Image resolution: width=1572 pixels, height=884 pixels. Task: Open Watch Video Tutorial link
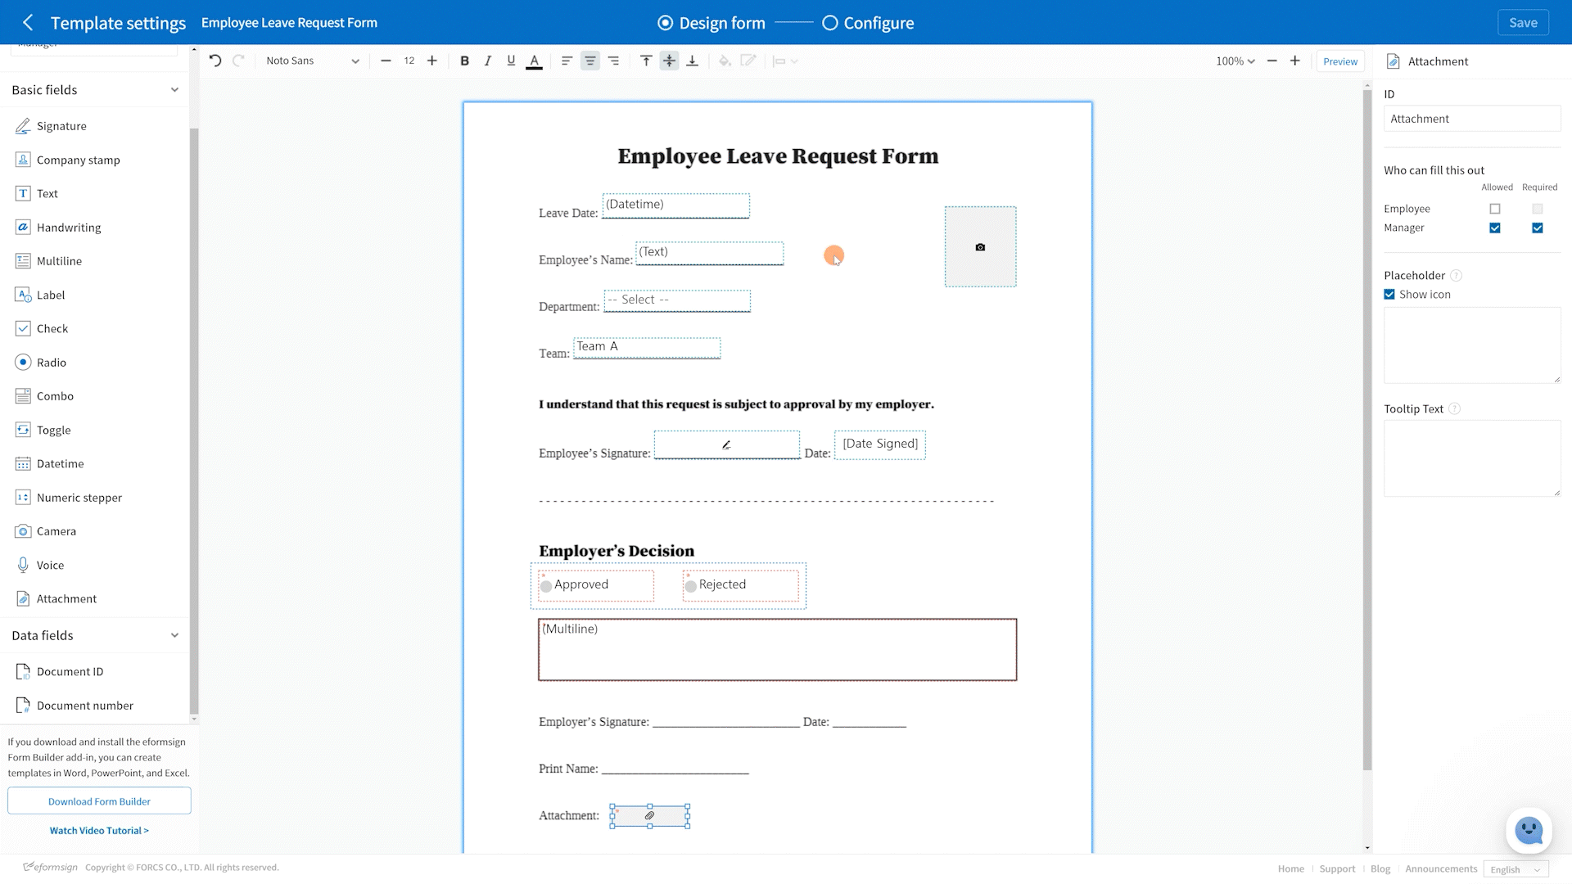(x=99, y=830)
